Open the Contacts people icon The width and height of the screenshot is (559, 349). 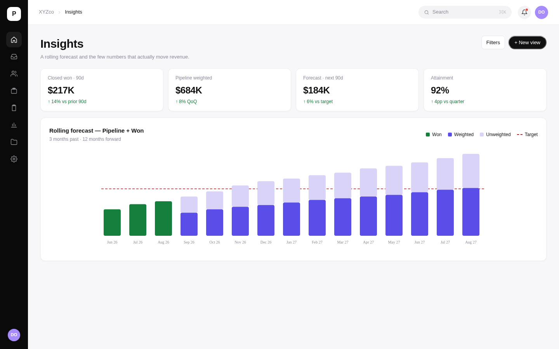pos(14,74)
